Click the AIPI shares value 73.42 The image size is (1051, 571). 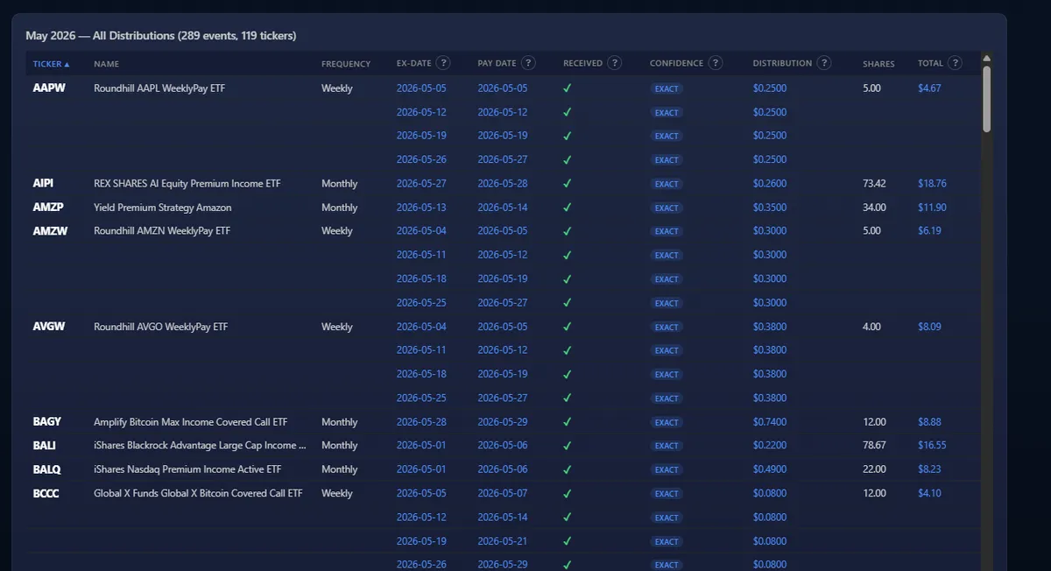874,184
